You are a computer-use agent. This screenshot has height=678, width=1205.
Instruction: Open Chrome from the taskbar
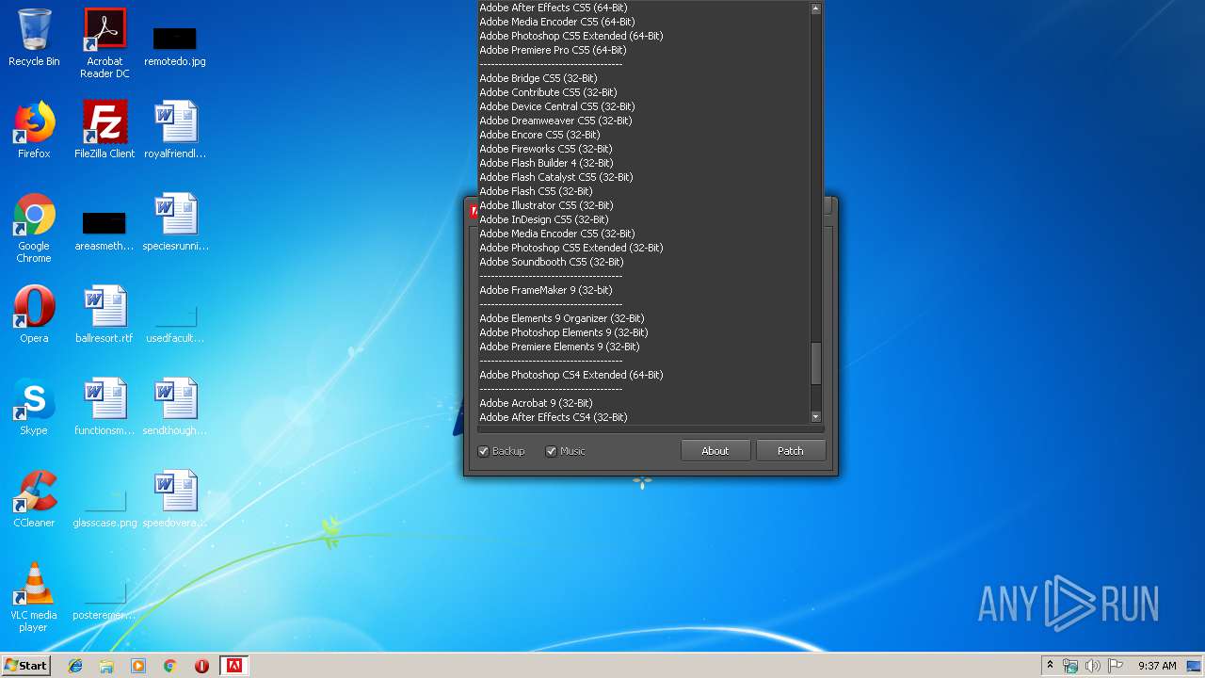(169, 666)
